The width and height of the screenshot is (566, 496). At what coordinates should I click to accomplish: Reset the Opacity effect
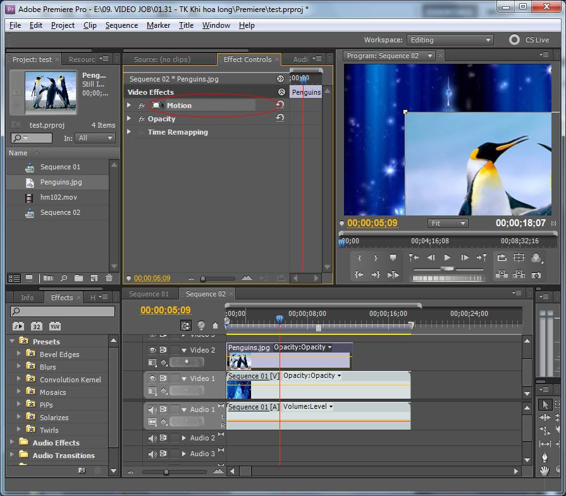pos(280,118)
